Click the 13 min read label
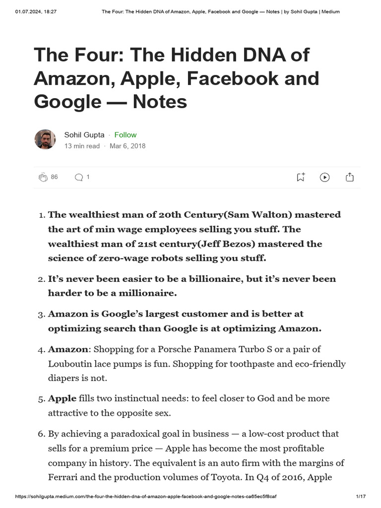381x508 pixels. point(82,146)
